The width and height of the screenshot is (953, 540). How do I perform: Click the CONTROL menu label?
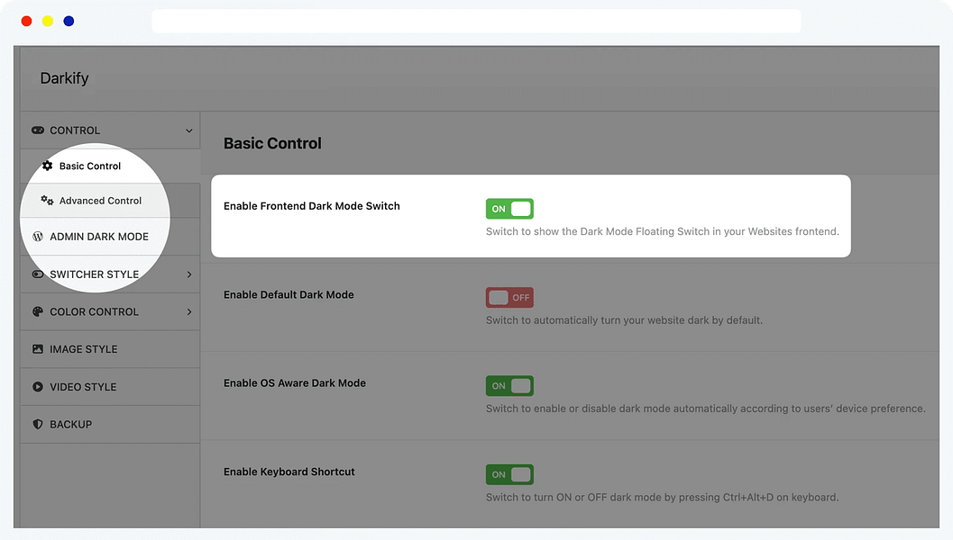coord(75,130)
